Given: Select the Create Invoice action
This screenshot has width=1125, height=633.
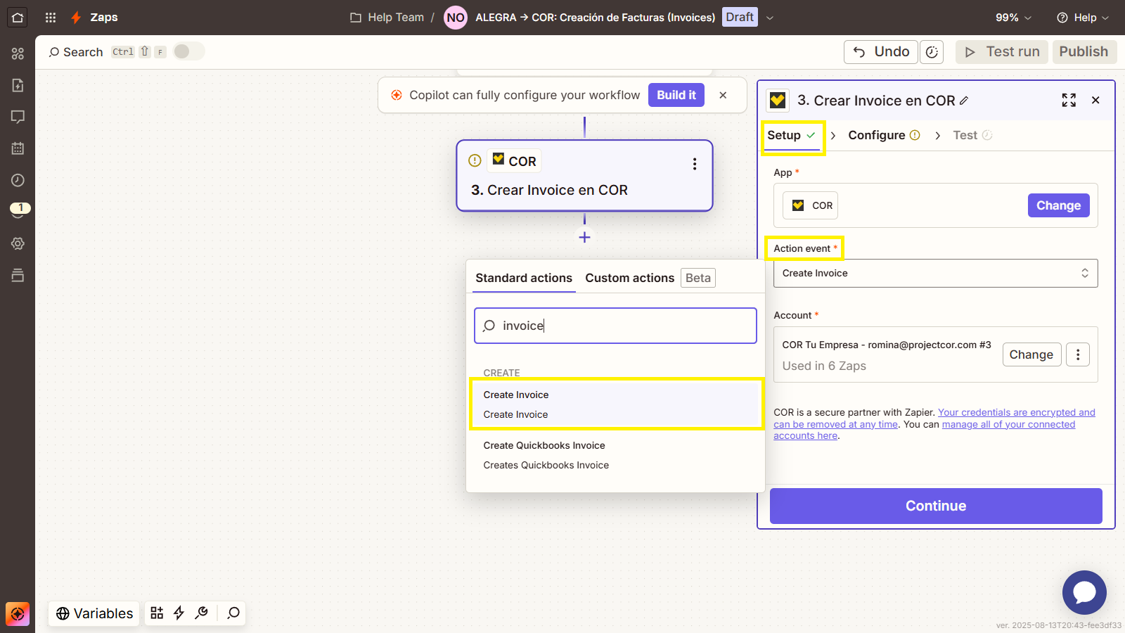Looking at the screenshot, I should pyautogui.click(x=617, y=404).
